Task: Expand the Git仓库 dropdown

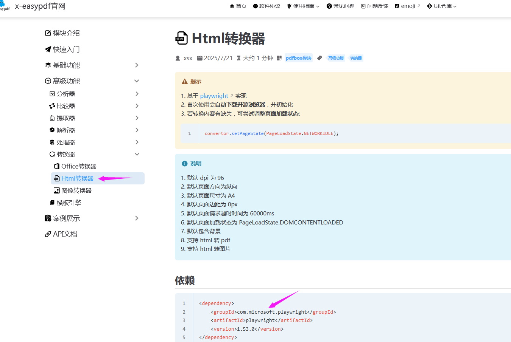Action: pyautogui.click(x=442, y=6)
